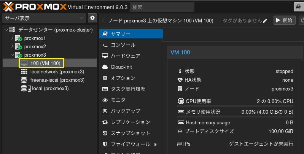Click HA状態 heartbeat icon
The height and width of the screenshot is (154, 304).
[180, 80]
